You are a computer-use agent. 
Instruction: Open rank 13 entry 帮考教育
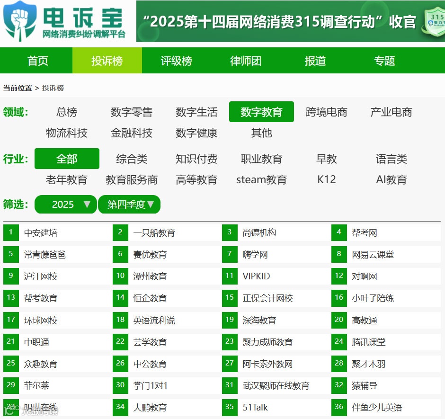coord(41,298)
